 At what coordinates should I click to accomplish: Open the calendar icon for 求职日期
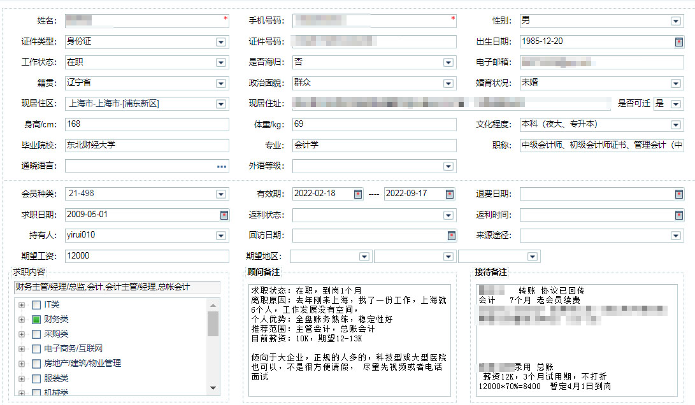click(224, 215)
